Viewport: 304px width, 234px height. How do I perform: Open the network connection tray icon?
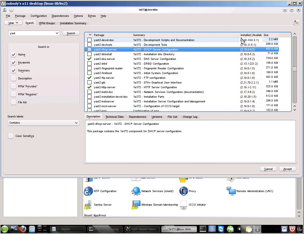click(212, 229)
